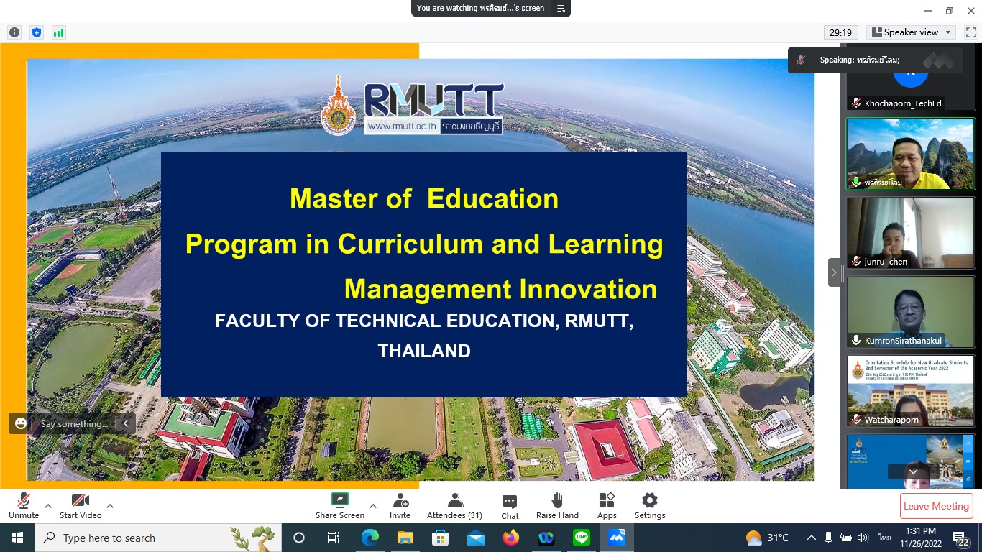Open the dark app with the blue W icon on the taskbar
The height and width of the screenshot is (552, 982).
point(546,538)
